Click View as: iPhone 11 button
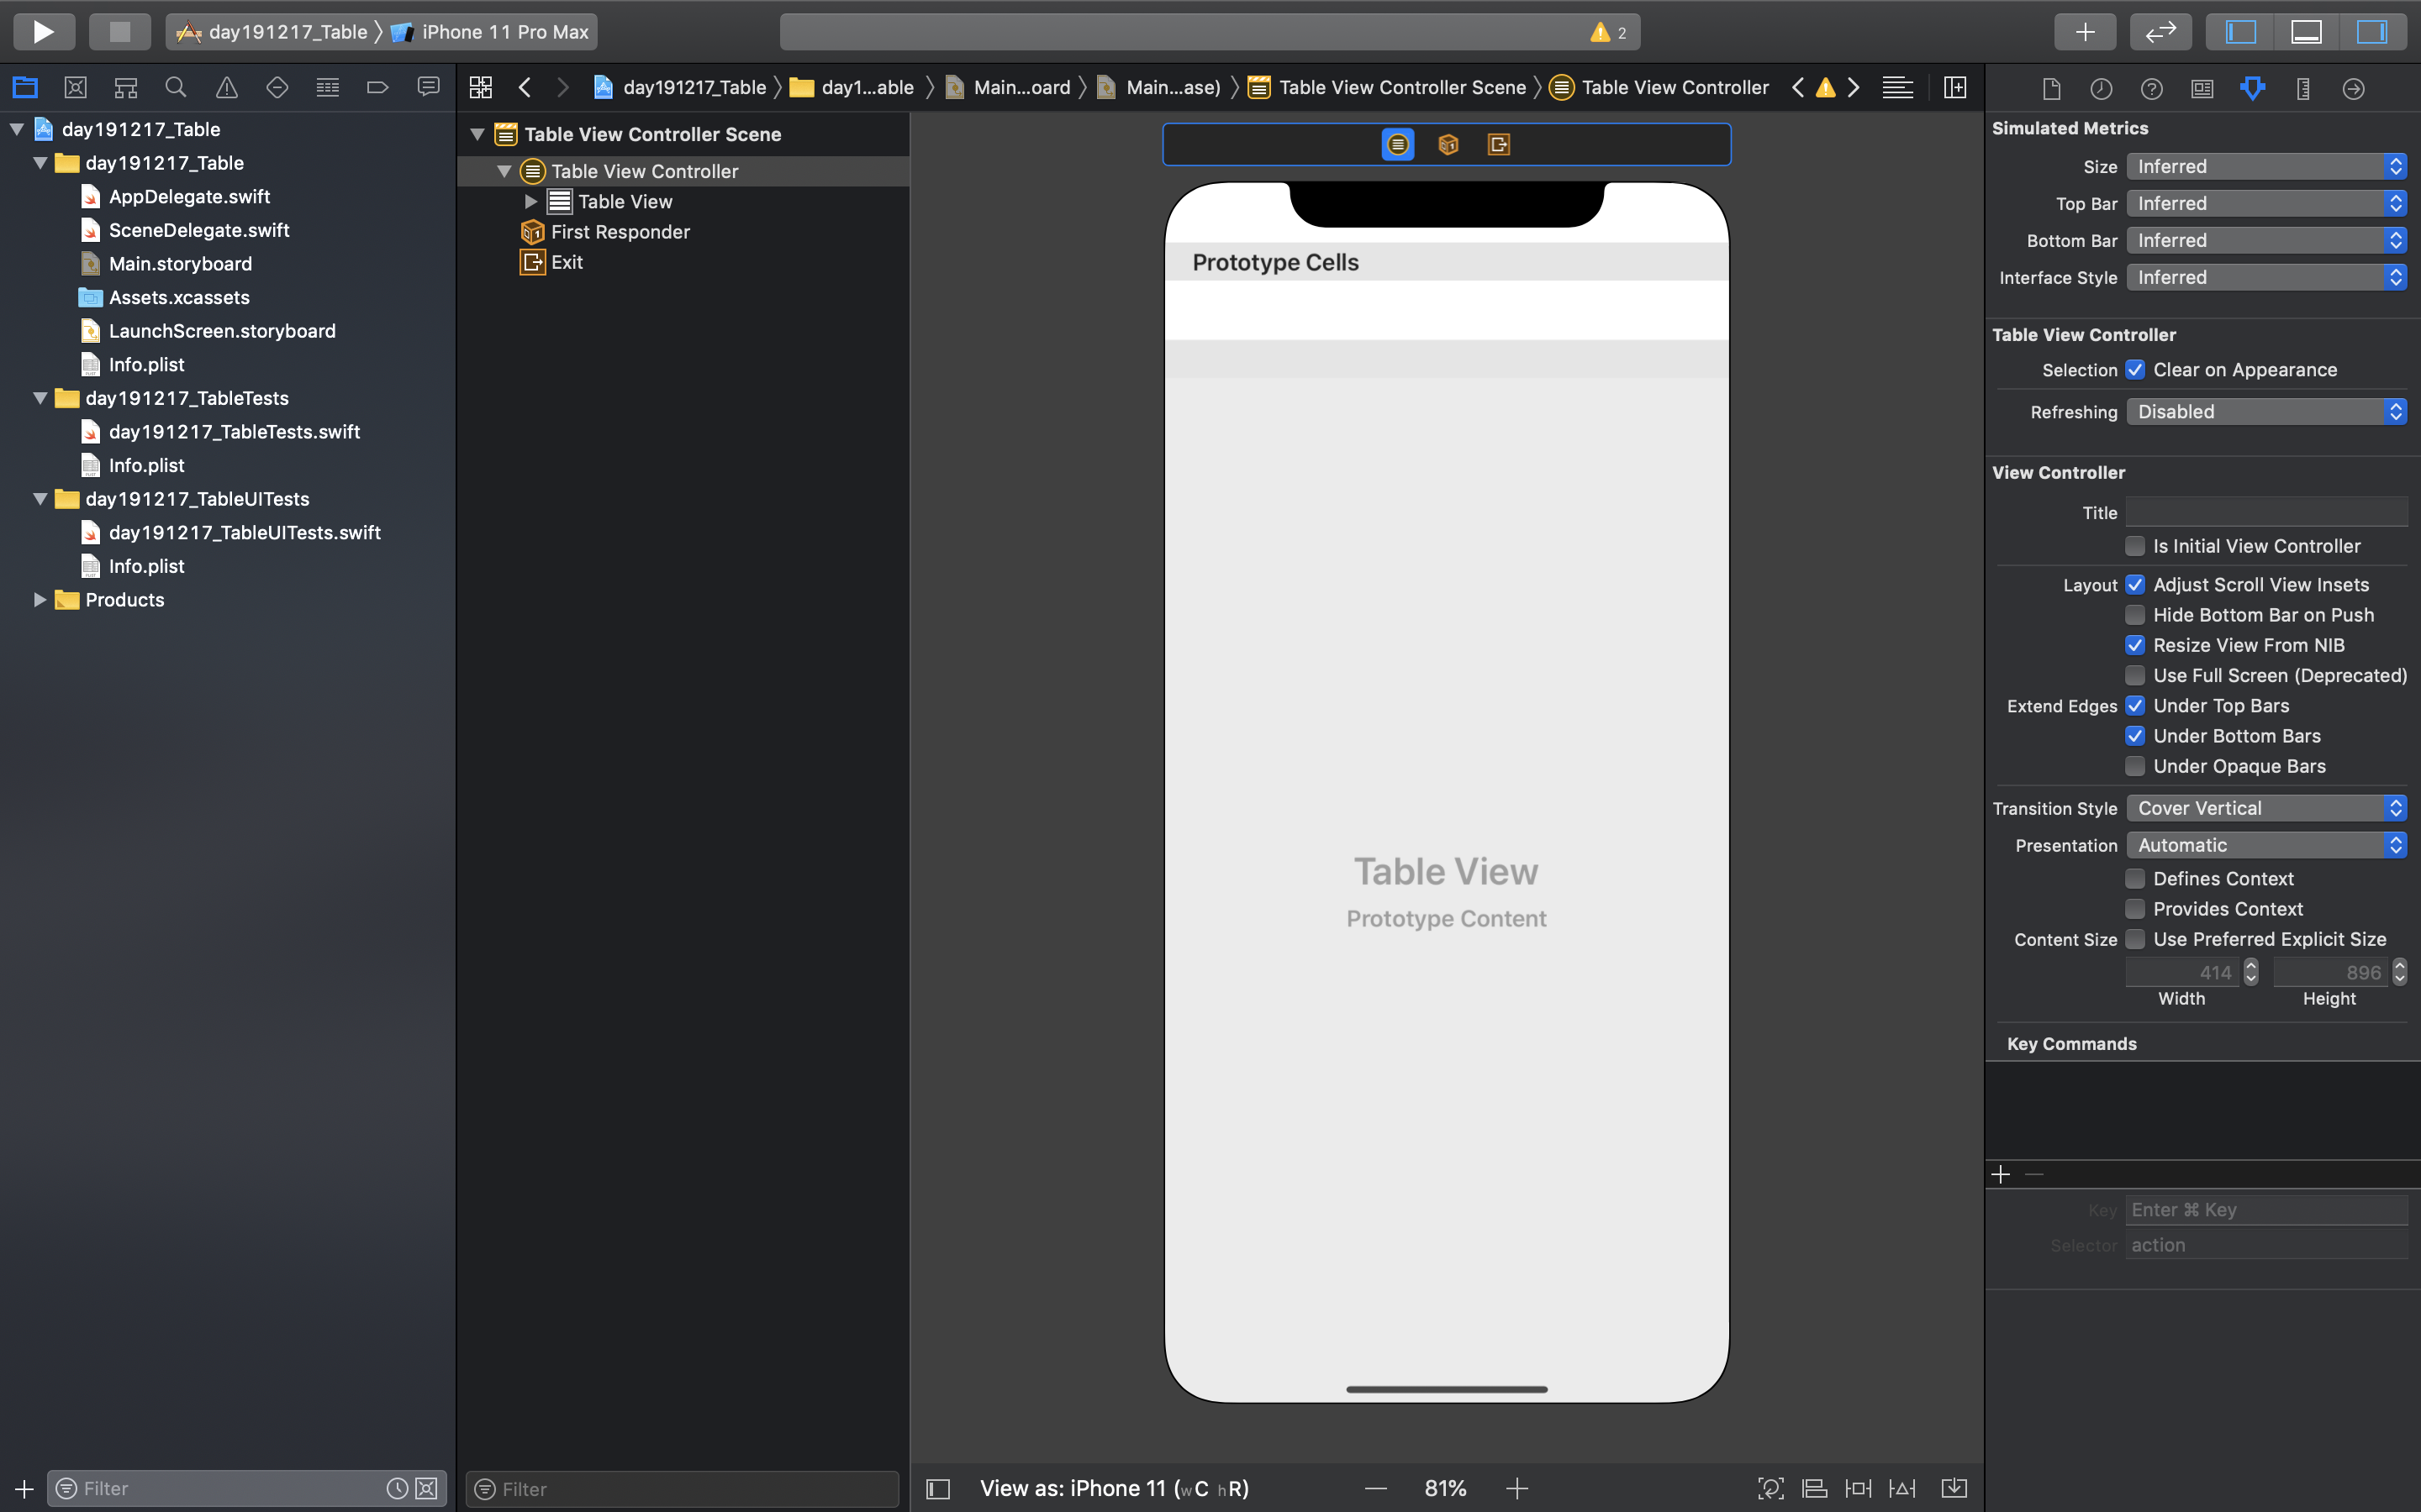The image size is (2421, 1512). [1114, 1488]
